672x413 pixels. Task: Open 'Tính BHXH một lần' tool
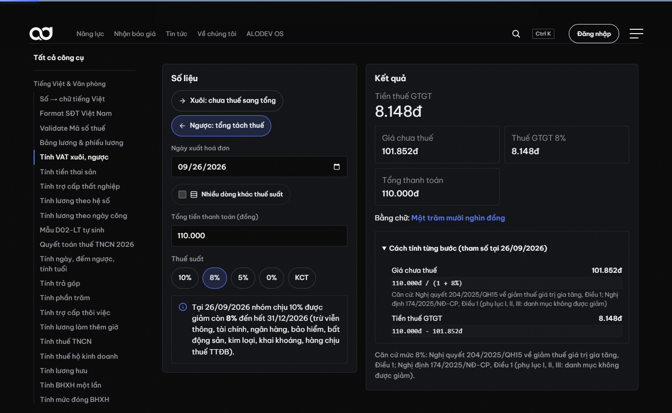[71, 385]
